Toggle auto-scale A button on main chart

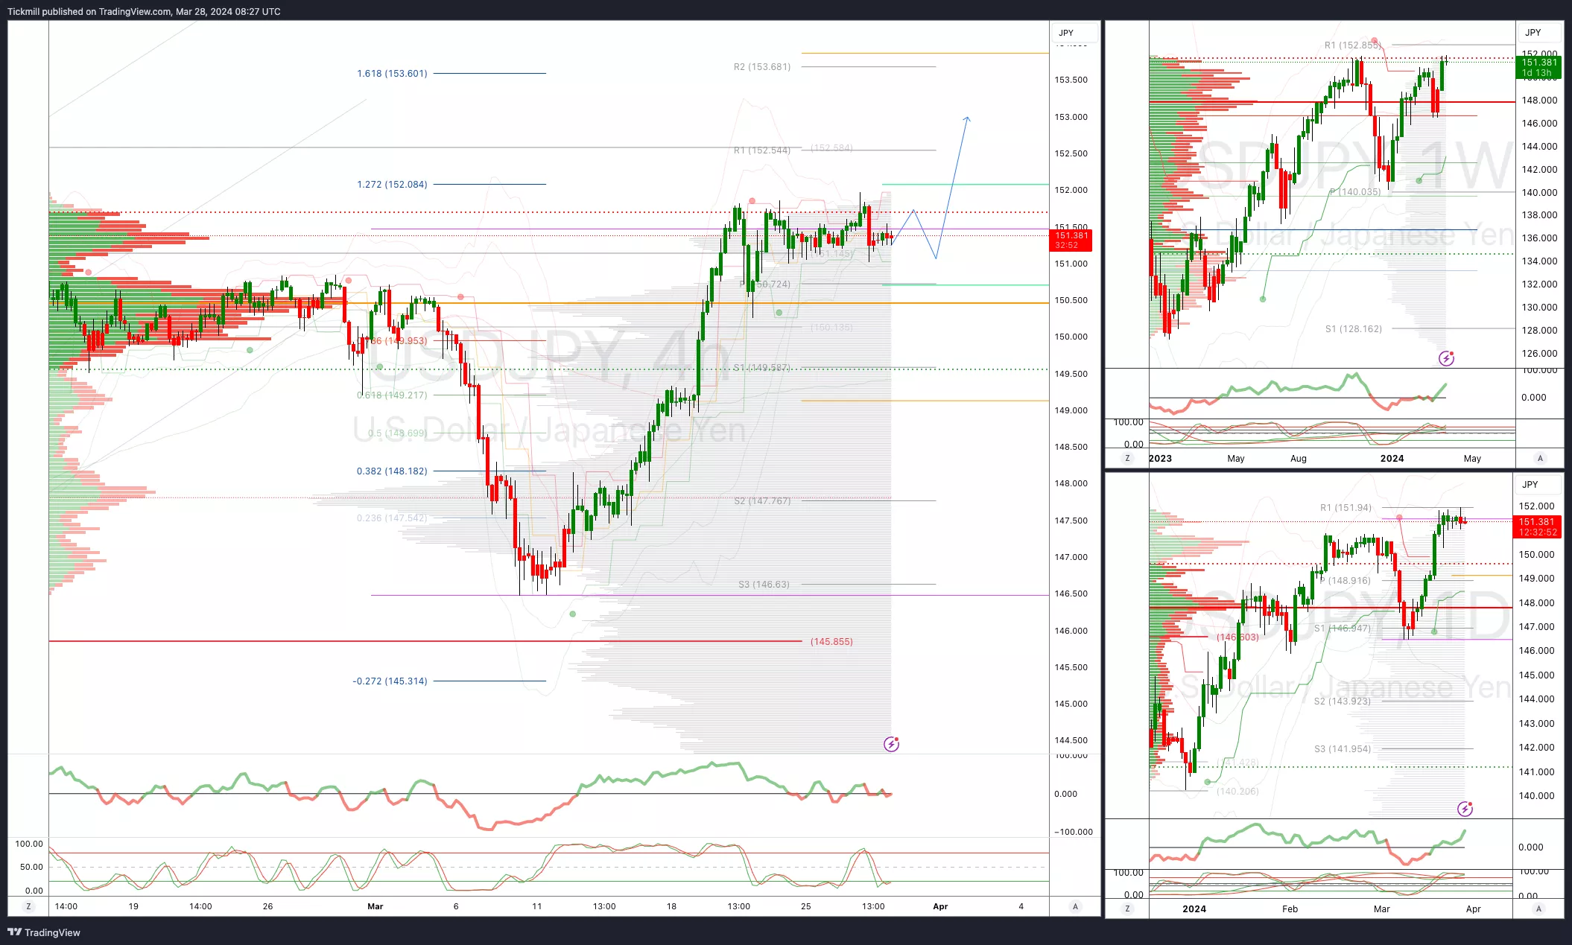tap(1074, 906)
